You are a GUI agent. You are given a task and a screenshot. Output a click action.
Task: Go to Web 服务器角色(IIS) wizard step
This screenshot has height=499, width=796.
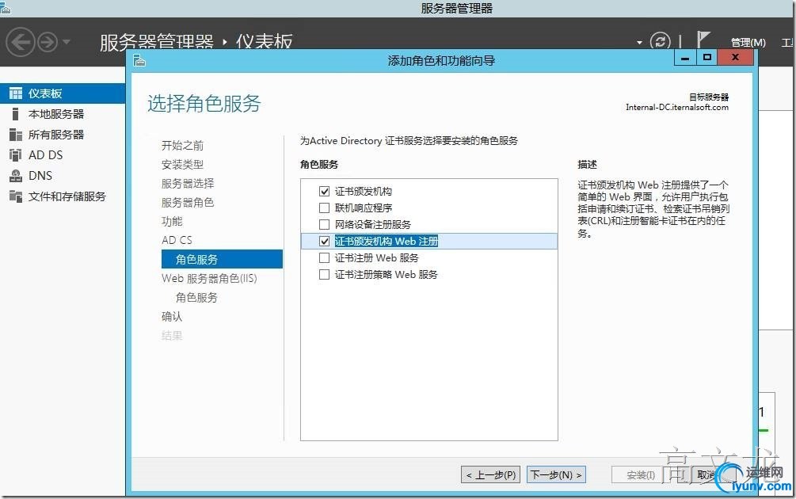point(209,278)
